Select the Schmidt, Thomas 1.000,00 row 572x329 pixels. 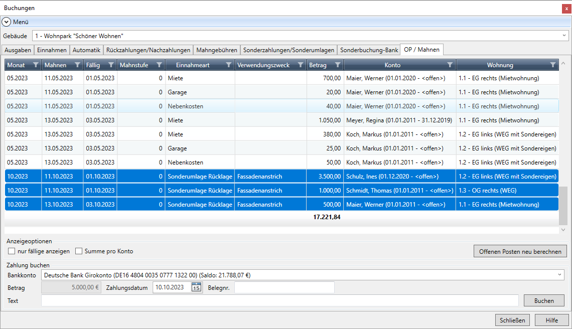pyautogui.click(x=281, y=191)
